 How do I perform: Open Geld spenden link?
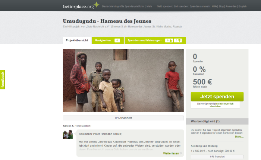[164, 6]
